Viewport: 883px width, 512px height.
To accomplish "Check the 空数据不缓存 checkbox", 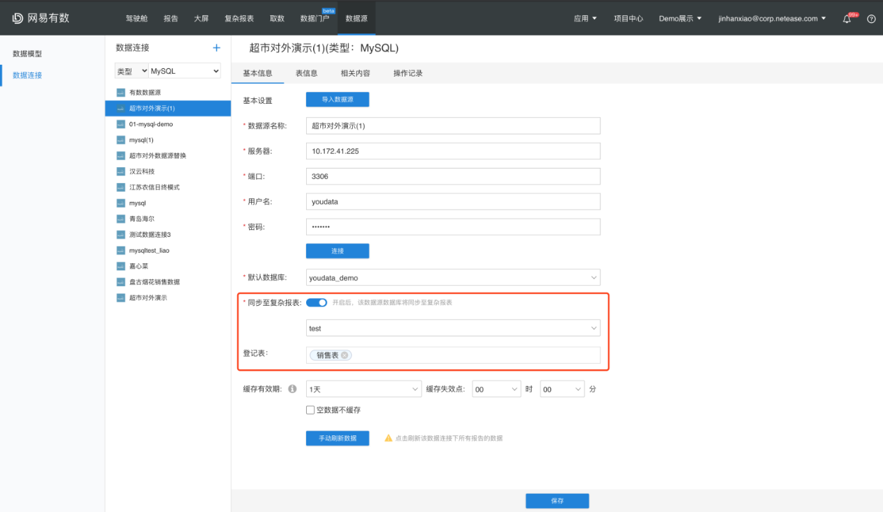I will (310, 410).
